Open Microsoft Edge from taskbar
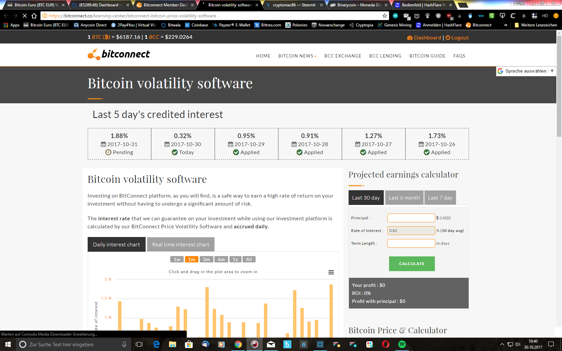Image resolution: width=562 pixels, height=351 pixels. [156, 344]
